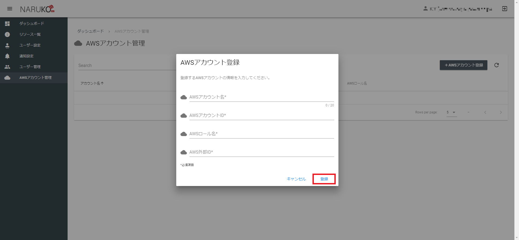Click the dashboard grid icon in sidebar

point(7,23)
